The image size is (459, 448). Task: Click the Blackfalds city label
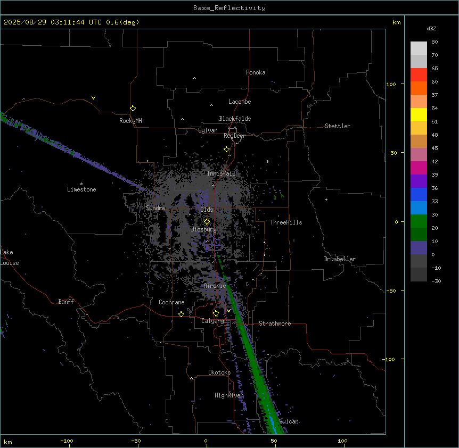coord(235,119)
